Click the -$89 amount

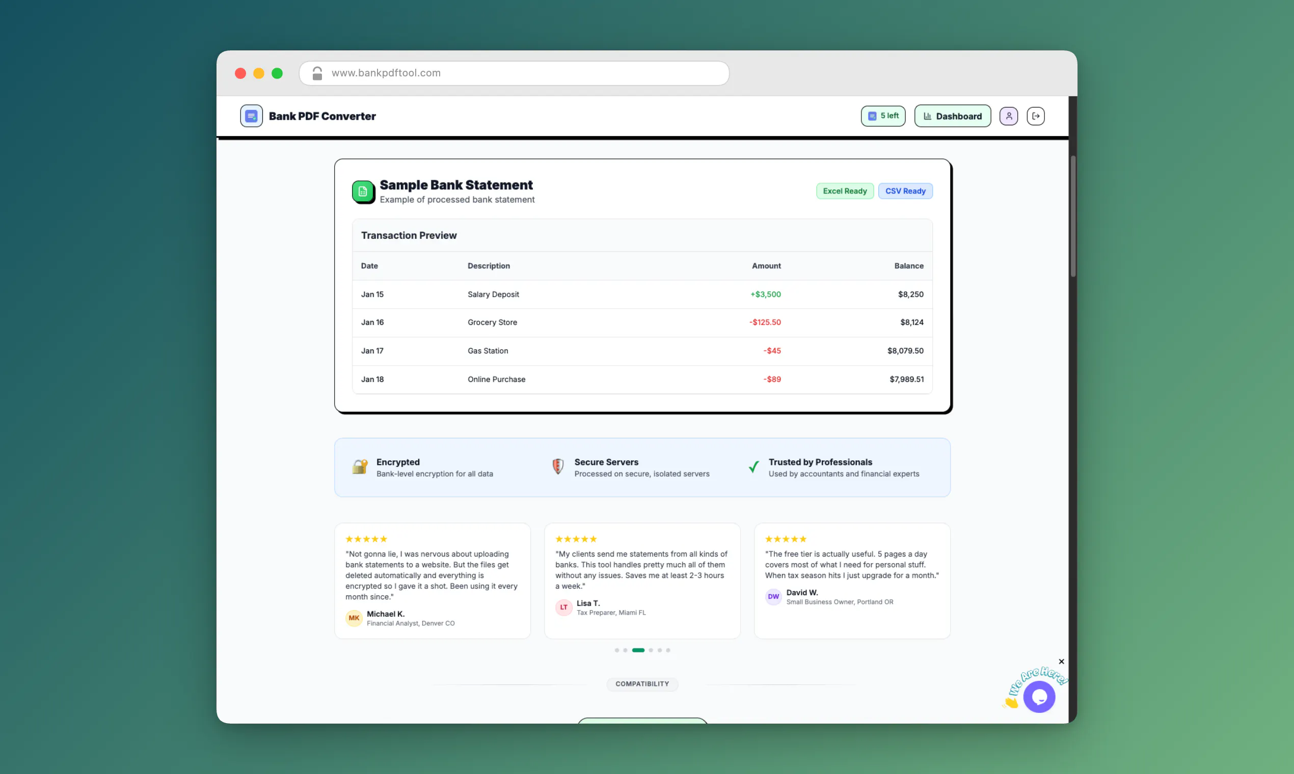[772, 379]
